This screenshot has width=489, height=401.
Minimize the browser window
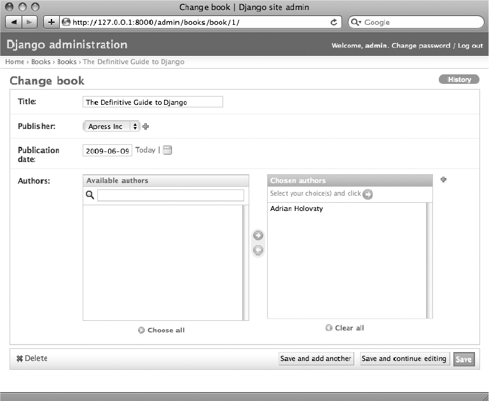tap(22, 7)
